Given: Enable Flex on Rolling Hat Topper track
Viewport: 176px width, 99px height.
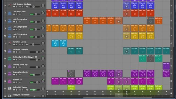Looking at the screenshot, I should pyautogui.click(x=27, y=90).
